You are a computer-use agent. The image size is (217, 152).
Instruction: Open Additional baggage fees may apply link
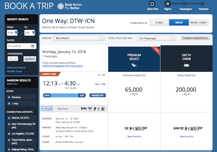[x=62, y=66]
